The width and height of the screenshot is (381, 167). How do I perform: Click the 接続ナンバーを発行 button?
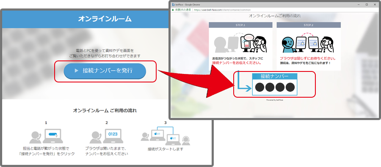click(x=105, y=71)
